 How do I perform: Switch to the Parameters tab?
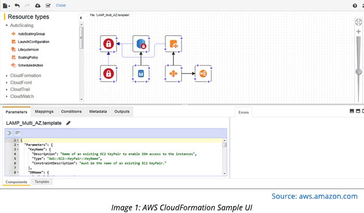pos(17,112)
